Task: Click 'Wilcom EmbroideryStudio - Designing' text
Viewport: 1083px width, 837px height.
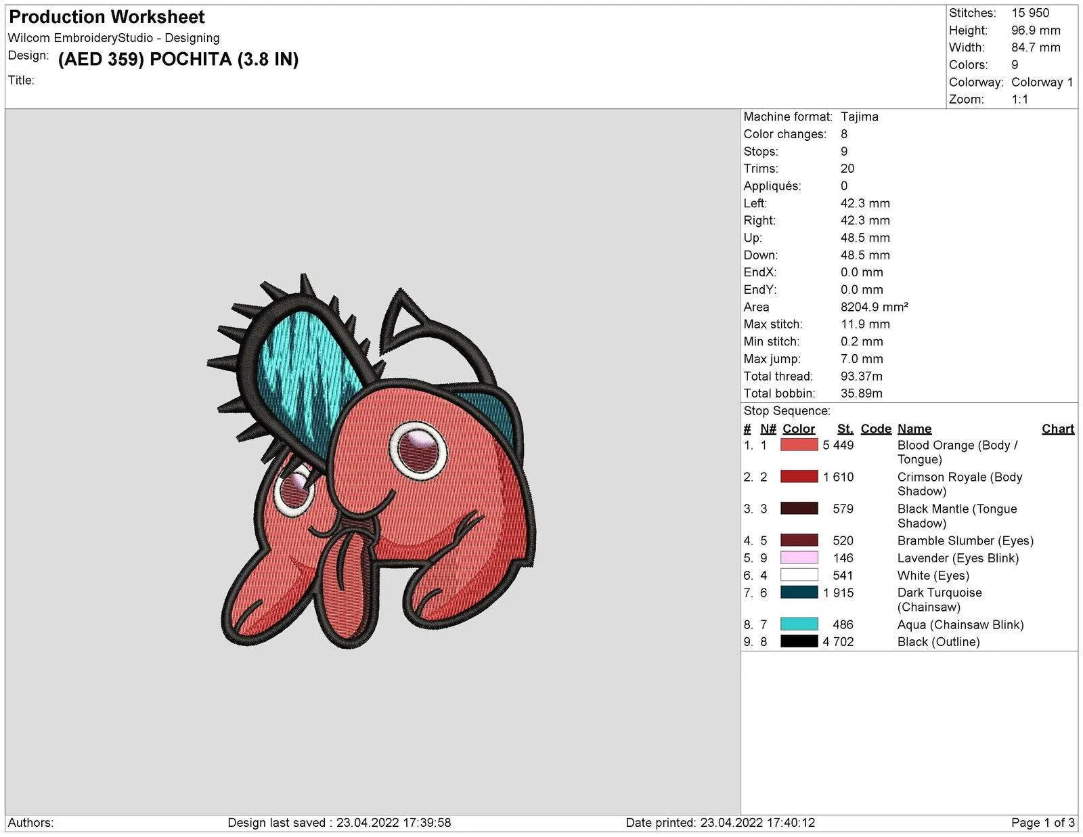Action: [114, 38]
